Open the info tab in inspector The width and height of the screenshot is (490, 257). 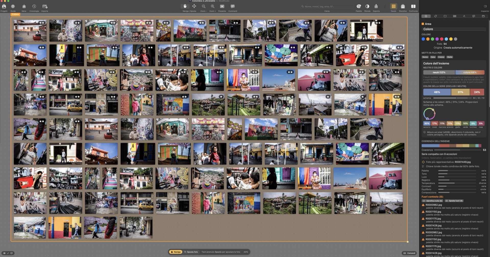click(426, 16)
